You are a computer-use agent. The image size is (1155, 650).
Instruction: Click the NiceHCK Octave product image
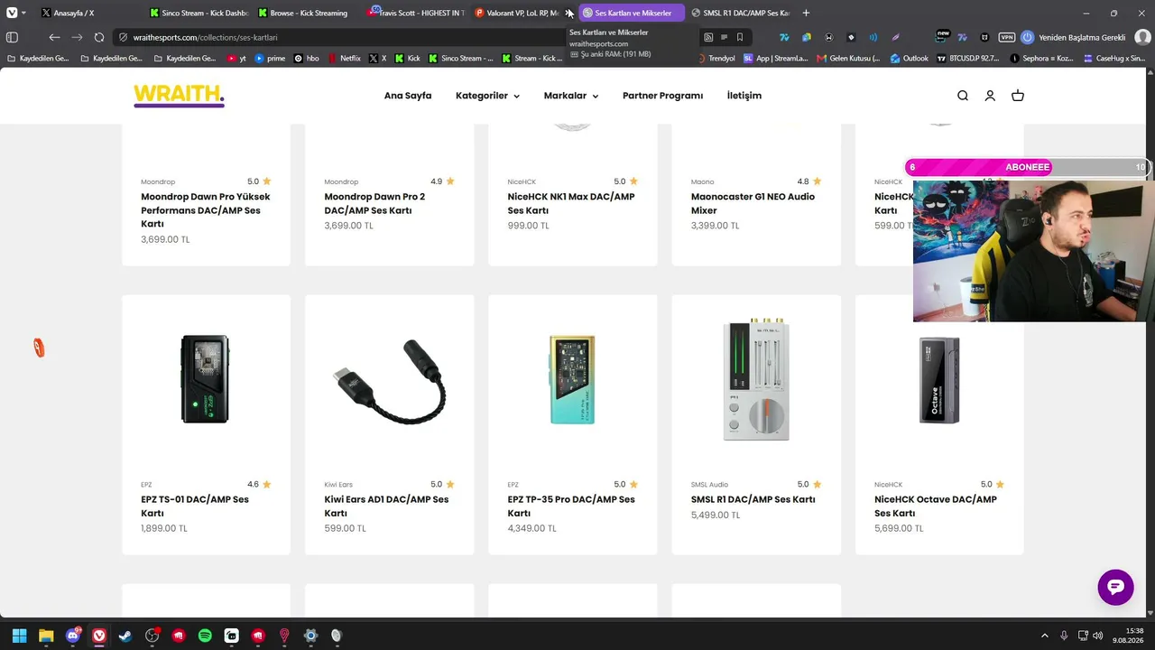tap(939, 379)
